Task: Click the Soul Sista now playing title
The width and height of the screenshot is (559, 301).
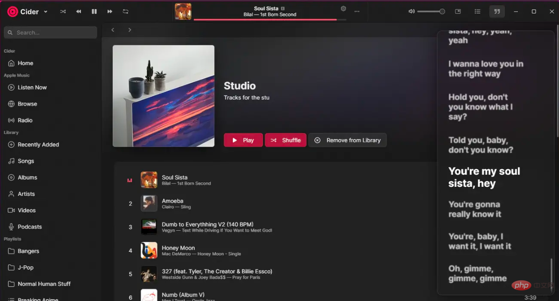Action: tap(266, 8)
